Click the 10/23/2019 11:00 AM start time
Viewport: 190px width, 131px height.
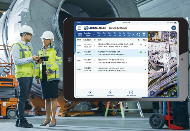[x=87, y=61]
